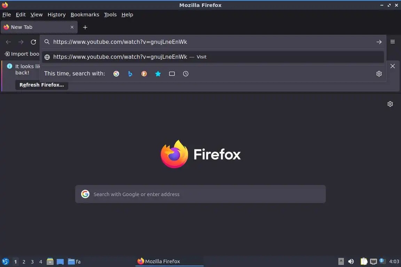Screen dimensions: 401x267
Task: Click the Firefox icon in title bar
Action: (x=5, y=5)
